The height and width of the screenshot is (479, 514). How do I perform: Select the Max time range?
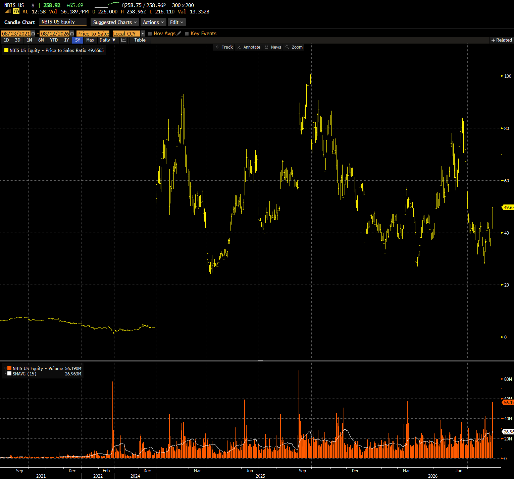[90, 40]
